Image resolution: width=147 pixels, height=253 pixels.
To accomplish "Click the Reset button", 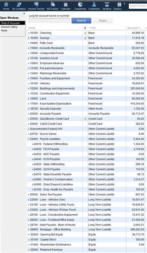I will (103, 21).
